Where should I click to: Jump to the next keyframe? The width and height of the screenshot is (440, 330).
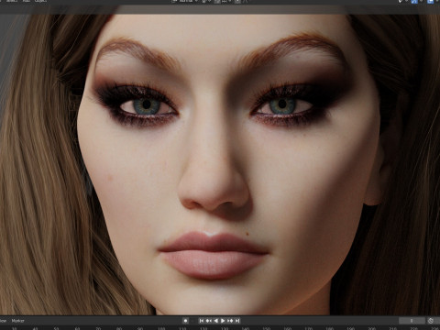(x=230, y=321)
